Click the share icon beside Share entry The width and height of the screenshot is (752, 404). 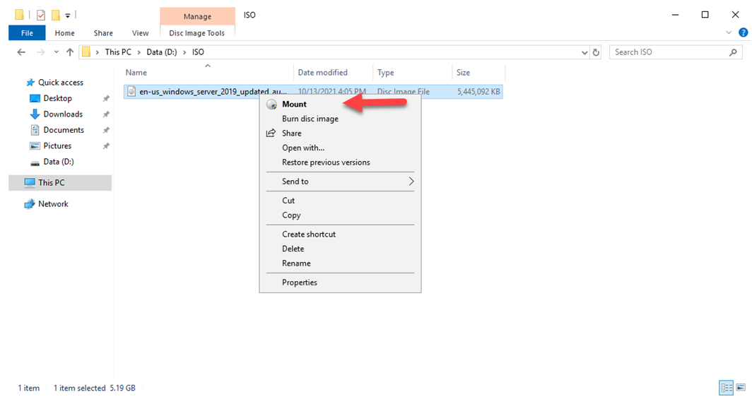point(271,133)
